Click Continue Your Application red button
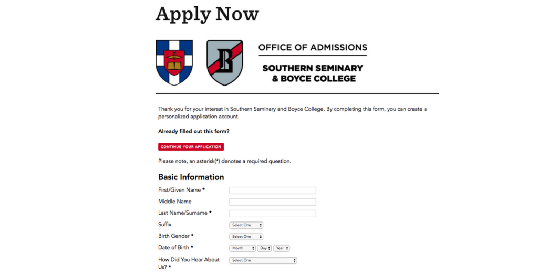The width and height of the screenshot is (538, 275). click(x=191, y=147)
